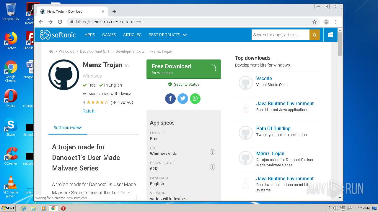378x212 pixels.
Task: Open the ARTICLES menu
Action: tap(132, 35)
